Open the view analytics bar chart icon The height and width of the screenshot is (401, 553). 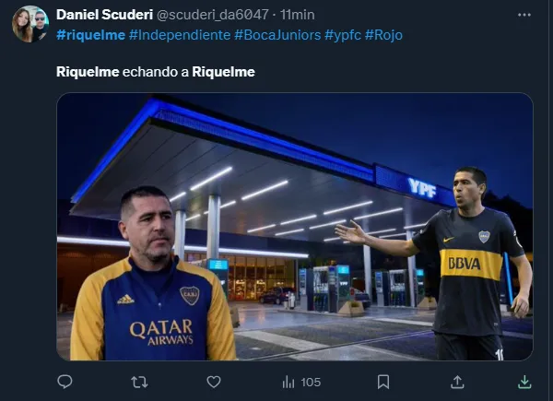(288, 381)
